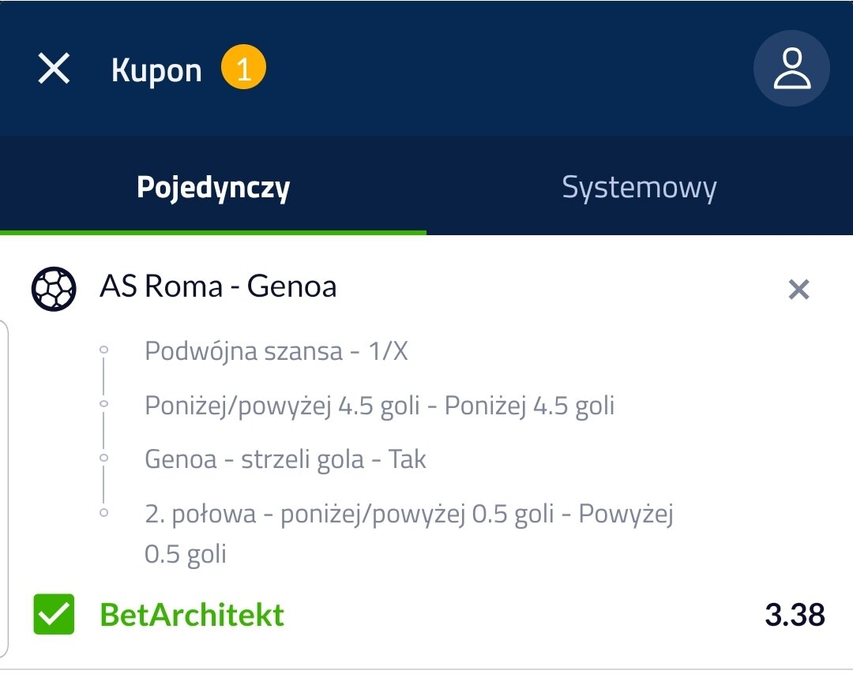Click the 3.38 odds value

click(795, 615)
